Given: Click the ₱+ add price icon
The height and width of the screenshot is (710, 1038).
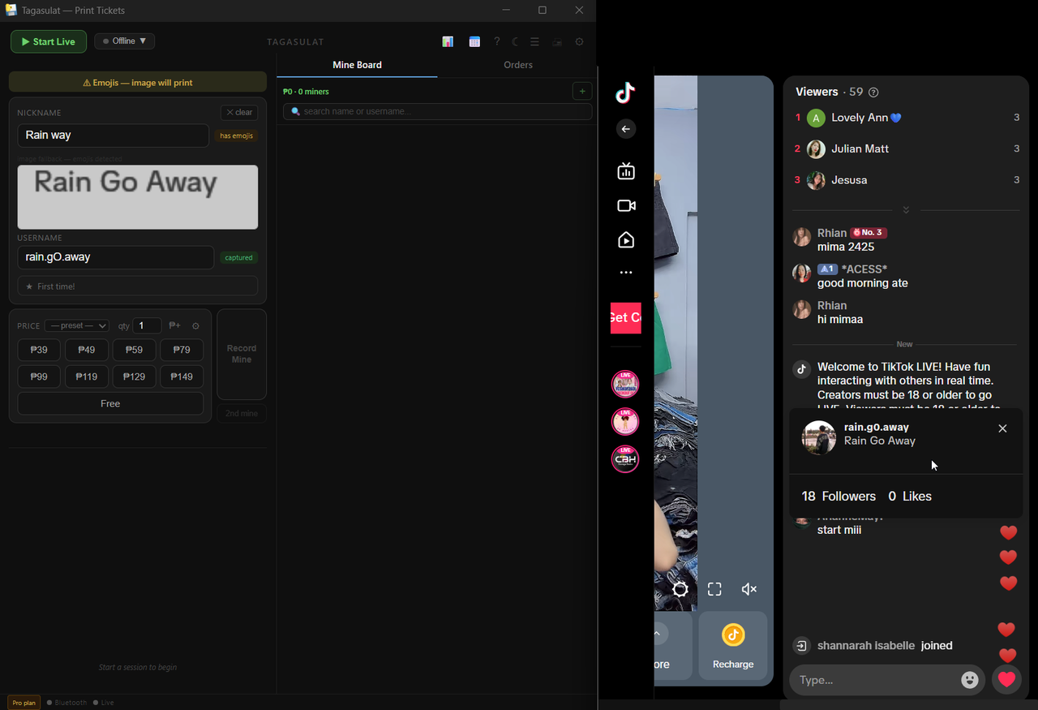Looking at the screenshot, I should [x=174, y=325].
